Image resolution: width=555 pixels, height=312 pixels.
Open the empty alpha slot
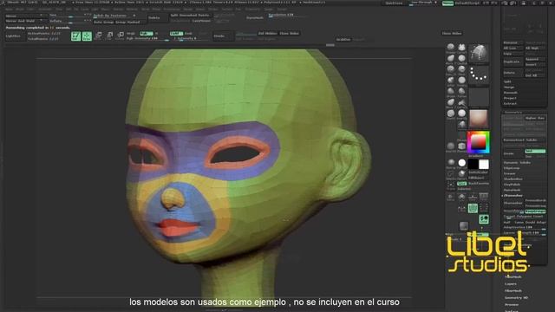point(479,97)
